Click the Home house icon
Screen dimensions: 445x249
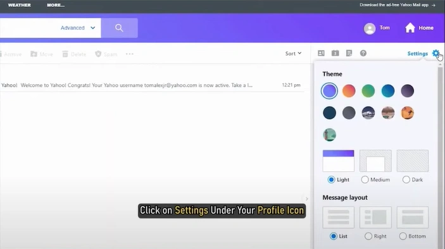pyautogui.click(x=410, y=28)
